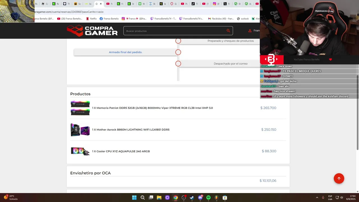Click the timeline circle beside Despachado por el correo
Screen dimensions: 359x202
point(178,64)
